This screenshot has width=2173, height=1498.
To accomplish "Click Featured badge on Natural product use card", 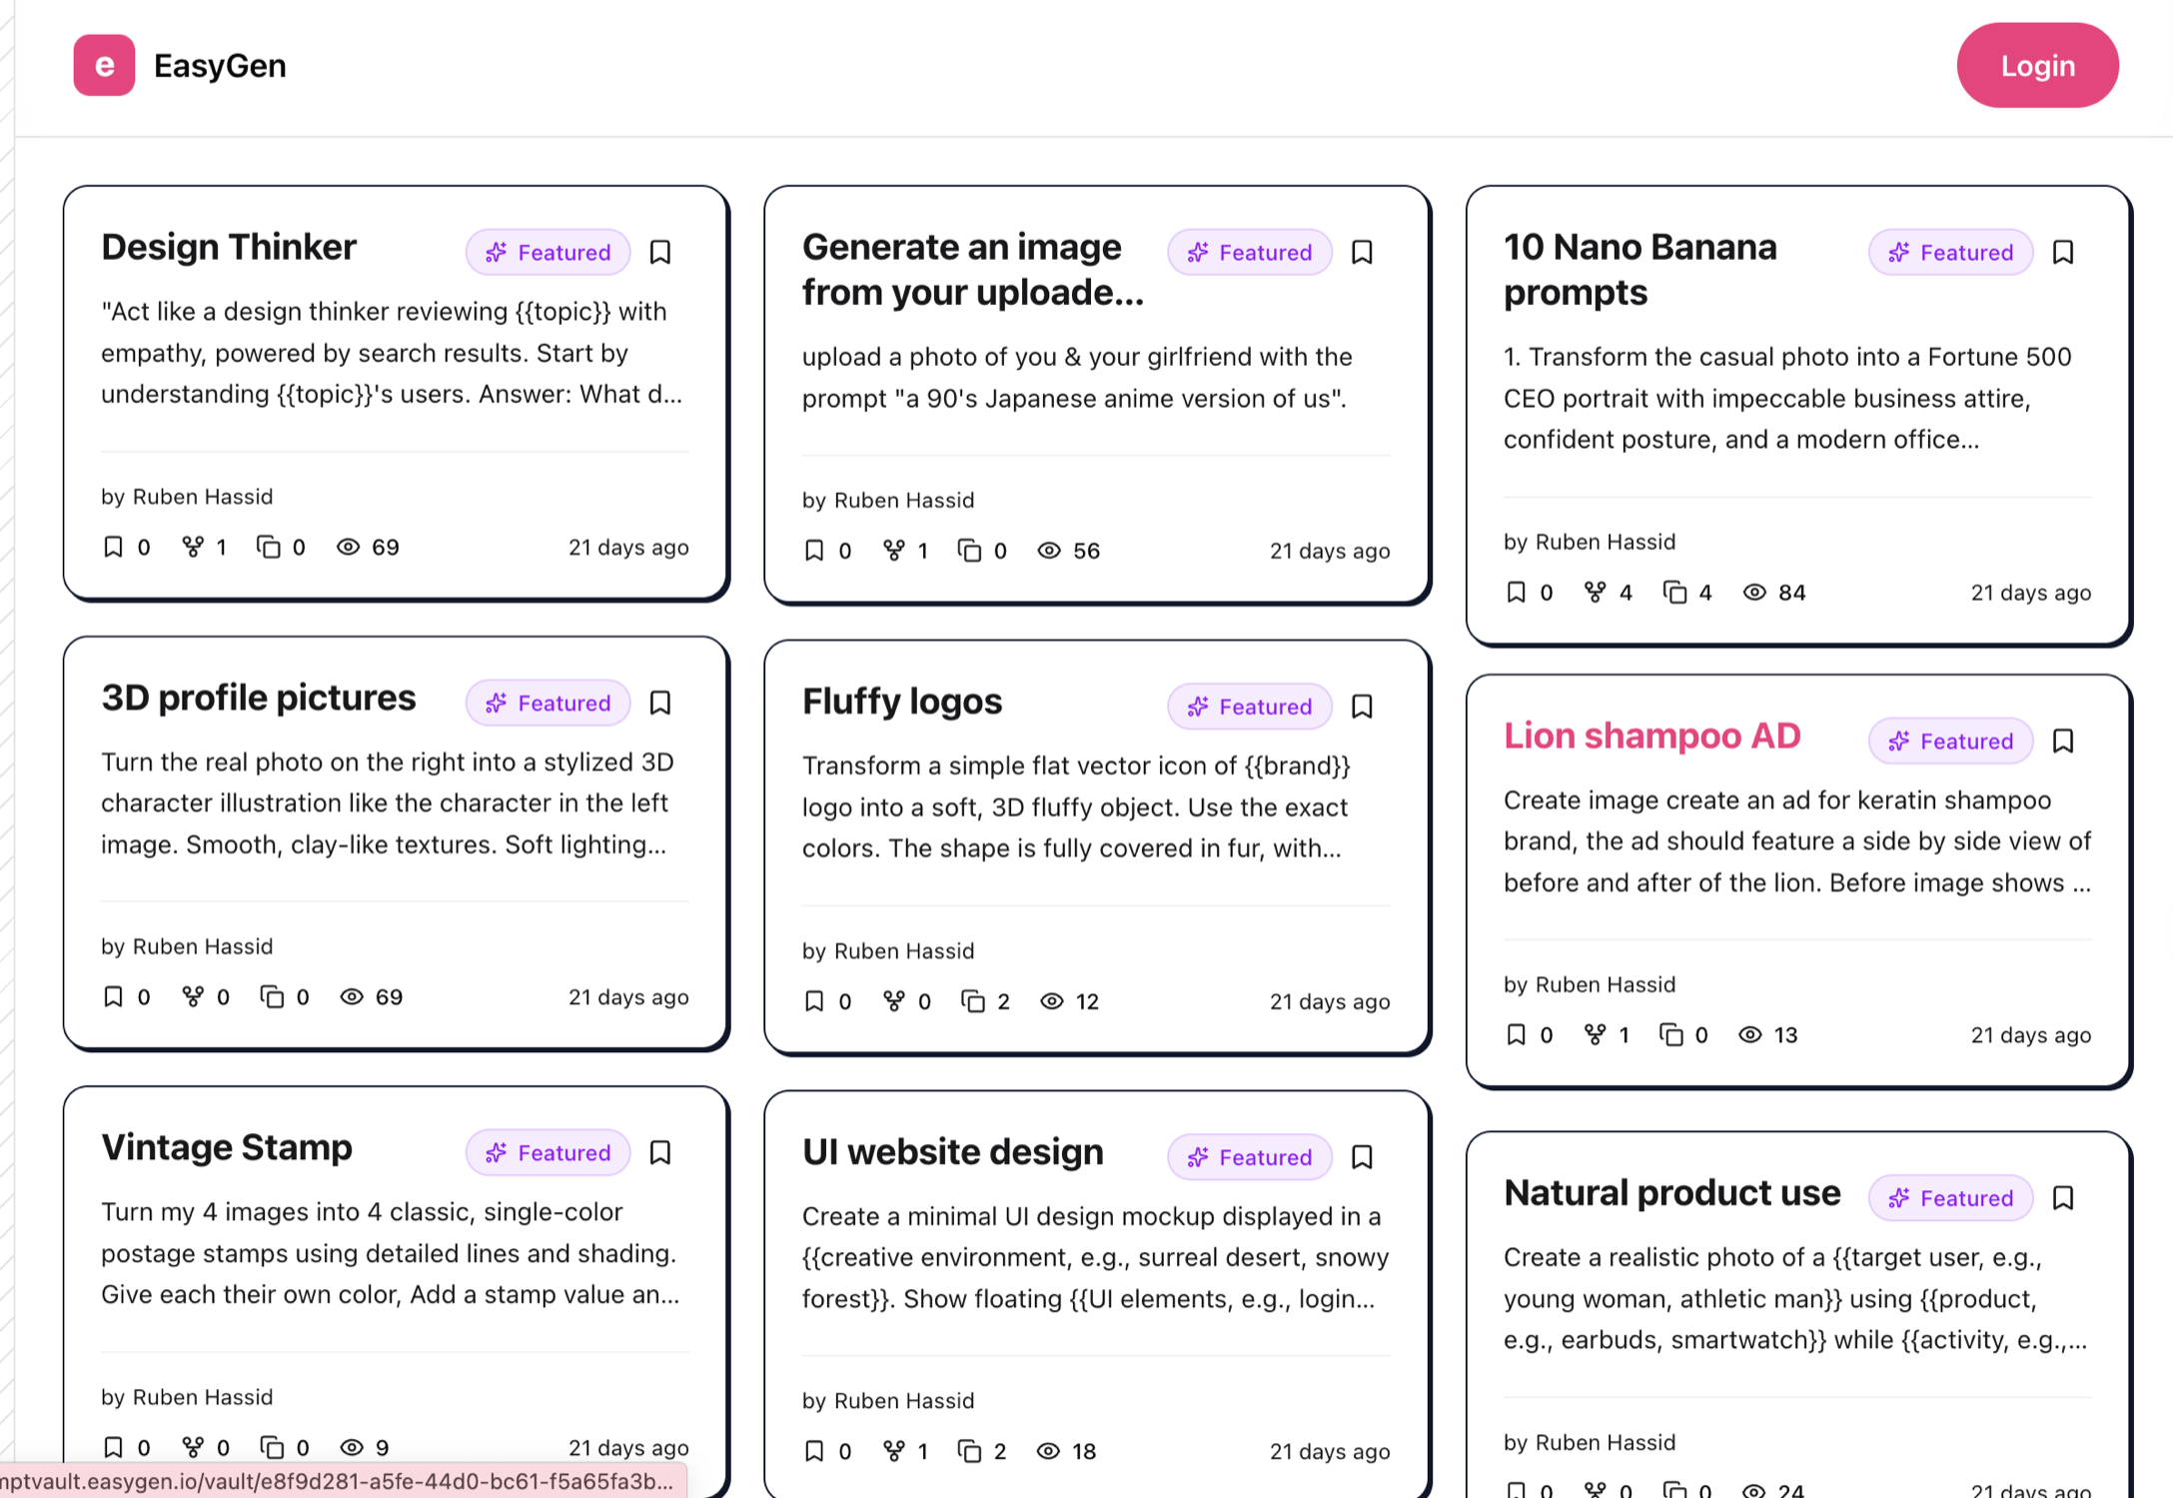I will [x=1950, y=1197].
